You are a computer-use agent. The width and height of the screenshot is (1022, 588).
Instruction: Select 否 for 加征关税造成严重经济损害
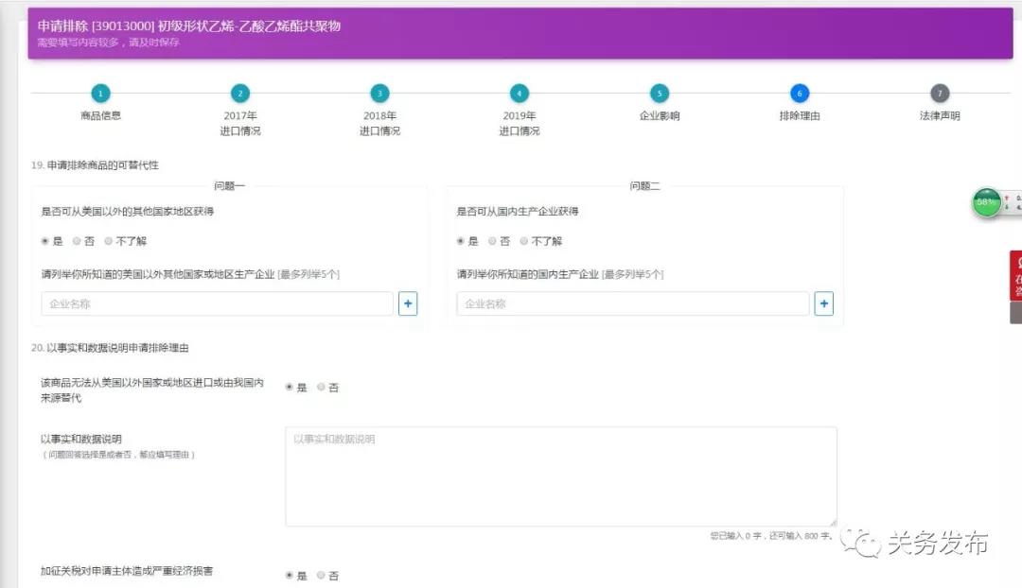322,576
